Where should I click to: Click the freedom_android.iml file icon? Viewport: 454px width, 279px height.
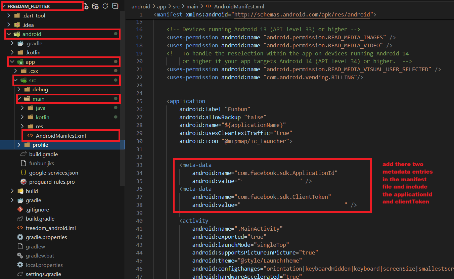coord(20,228)
